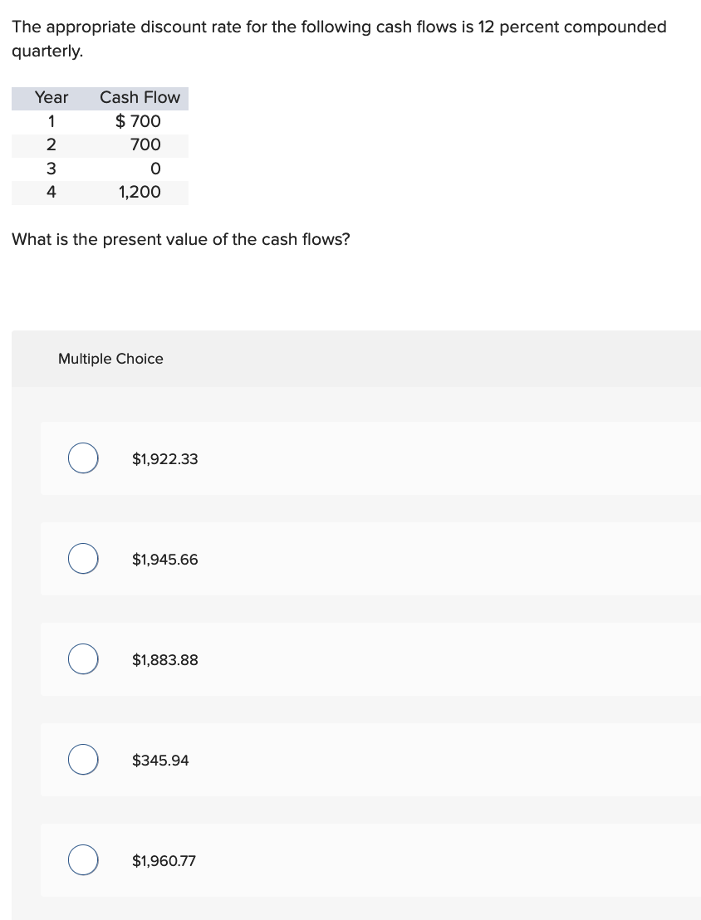Image resolution: width=701 pixels, height=920 pixels.
Task: Click the question about present value
Action: point(182,239)
